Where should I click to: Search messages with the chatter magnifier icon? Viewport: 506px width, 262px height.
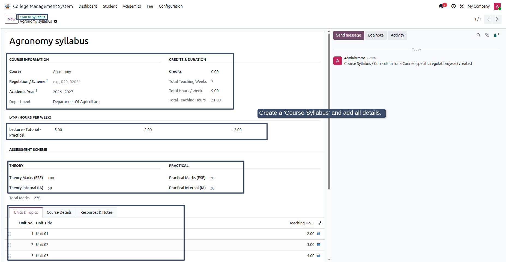click(x=478, y=35)
